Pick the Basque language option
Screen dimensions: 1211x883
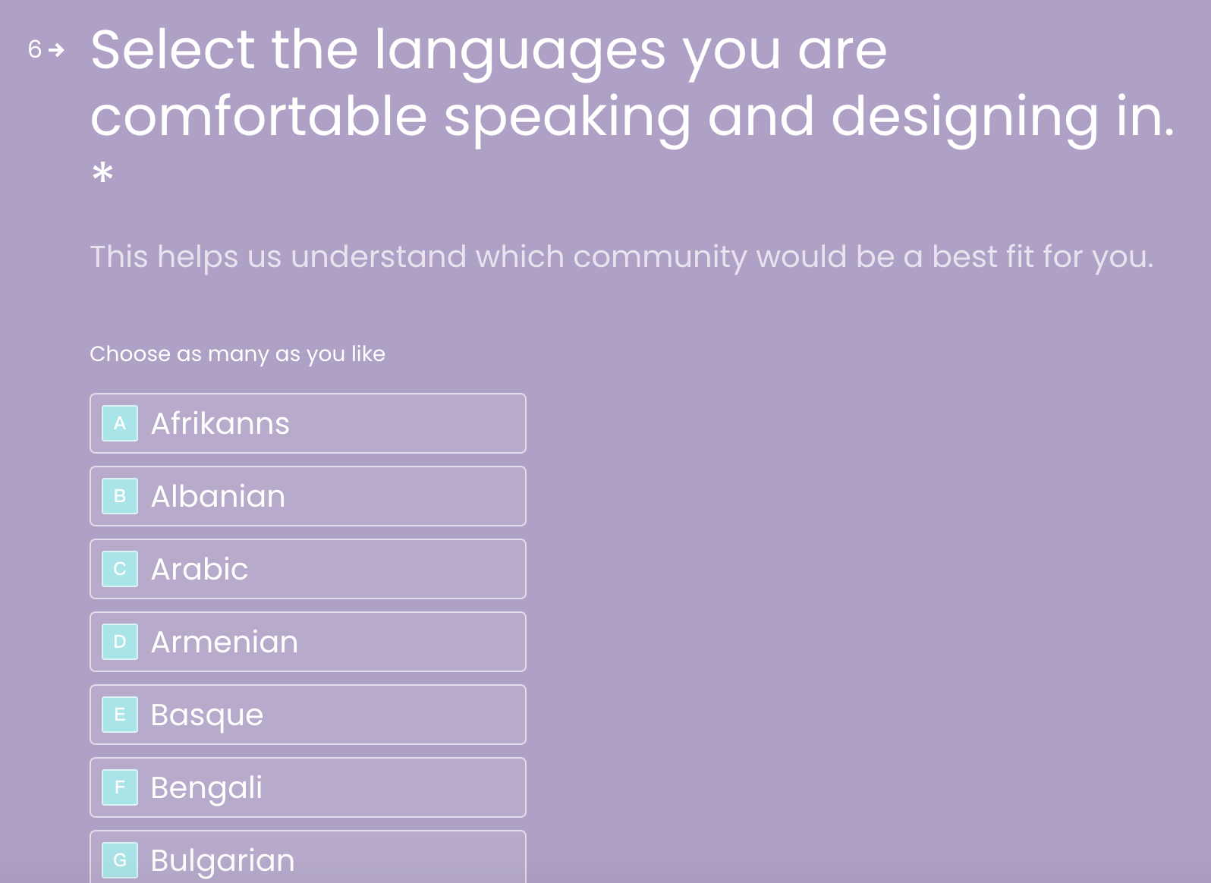click(x=308, y=715)
